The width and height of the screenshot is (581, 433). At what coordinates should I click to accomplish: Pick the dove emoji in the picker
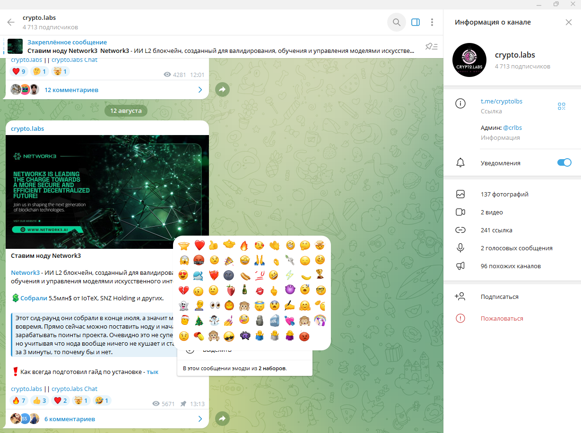tap(289, 260)
